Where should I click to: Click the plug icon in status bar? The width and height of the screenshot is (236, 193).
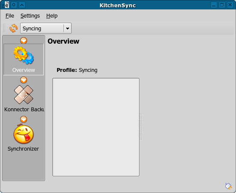[228, 186]
